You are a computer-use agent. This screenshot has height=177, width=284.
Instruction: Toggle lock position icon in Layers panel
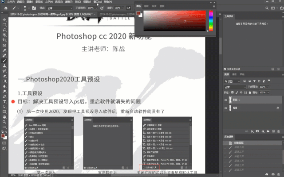(241, 92)
